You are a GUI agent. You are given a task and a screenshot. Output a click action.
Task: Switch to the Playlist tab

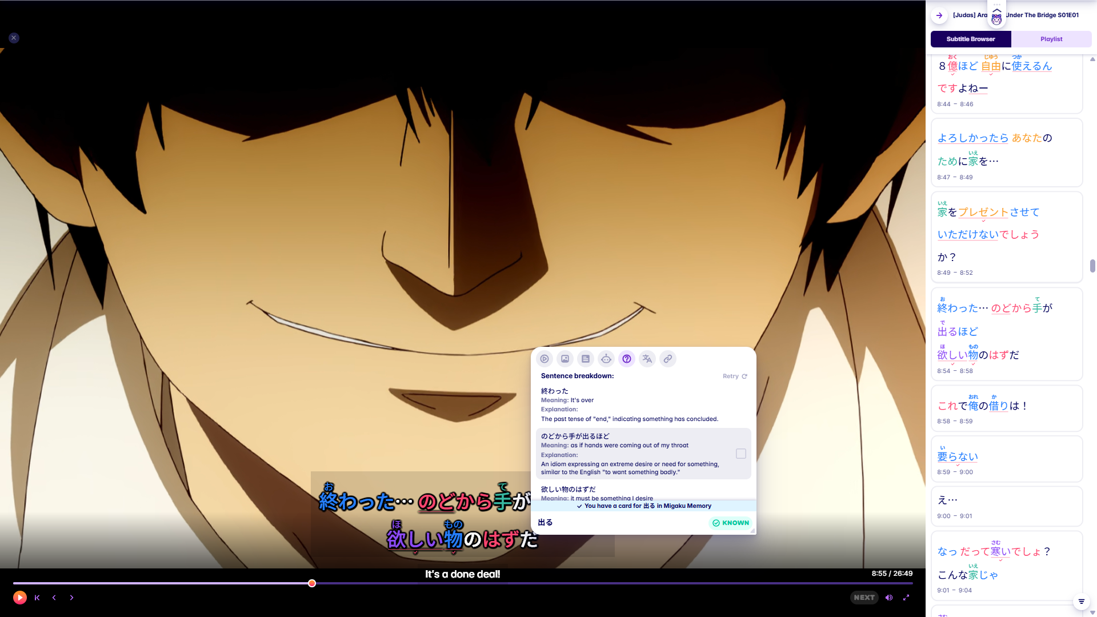click(x=1051, y=39)
